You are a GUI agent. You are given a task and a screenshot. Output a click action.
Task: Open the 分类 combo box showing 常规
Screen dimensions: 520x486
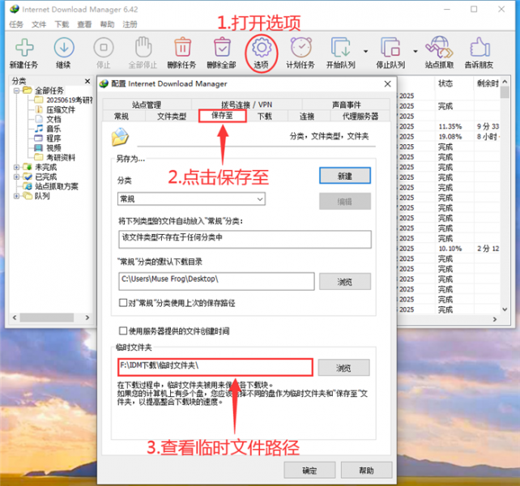pos(191,199)
